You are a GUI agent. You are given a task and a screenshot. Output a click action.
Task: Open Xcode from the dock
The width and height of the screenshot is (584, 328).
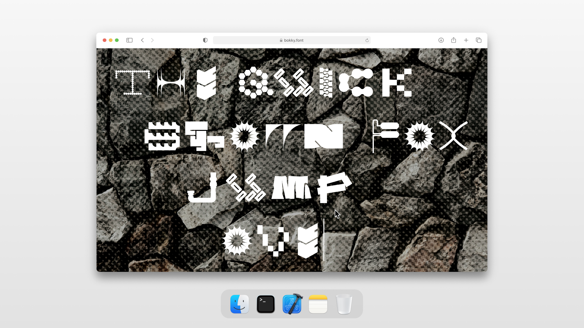tap(292, 304)
